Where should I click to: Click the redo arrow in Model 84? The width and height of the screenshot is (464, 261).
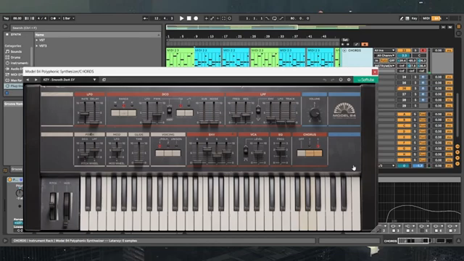pyautogui.click(x=332, y=80)
